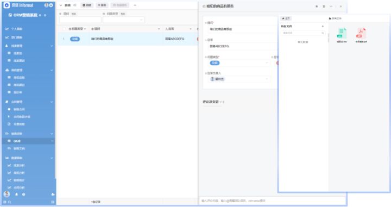Open the green xlsx file icon
Screen dimensions: 391x207
point(342,34)
